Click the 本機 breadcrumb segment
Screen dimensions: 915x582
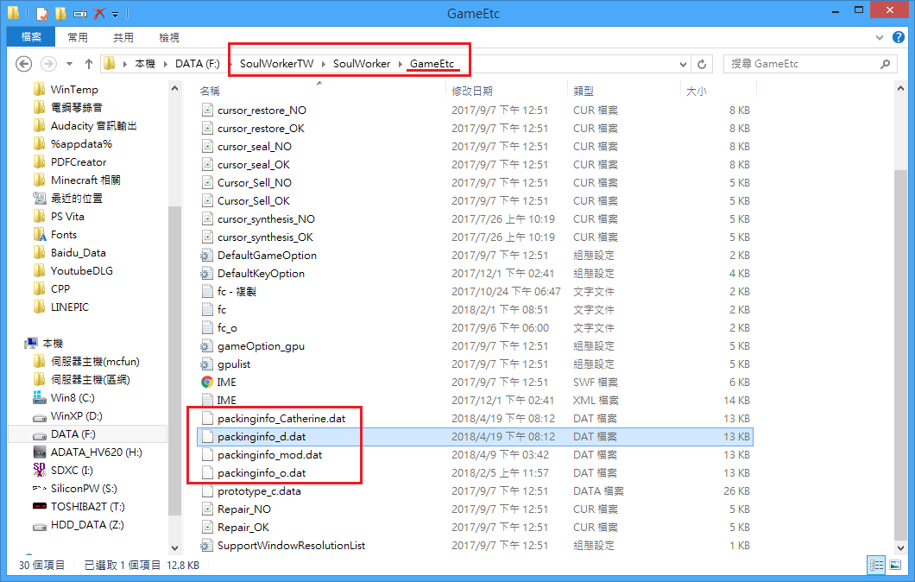[145, 64]
